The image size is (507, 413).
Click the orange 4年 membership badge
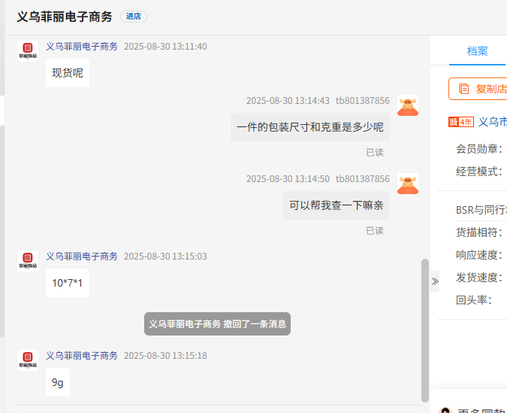[460, 122]
